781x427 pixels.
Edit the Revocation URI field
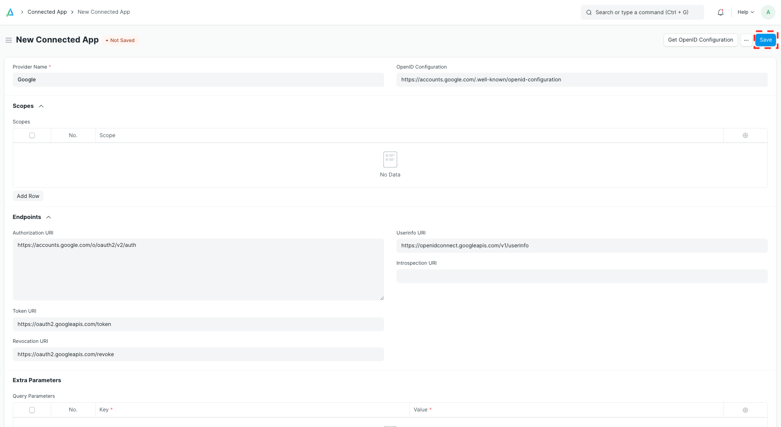[x=198, y=354]
